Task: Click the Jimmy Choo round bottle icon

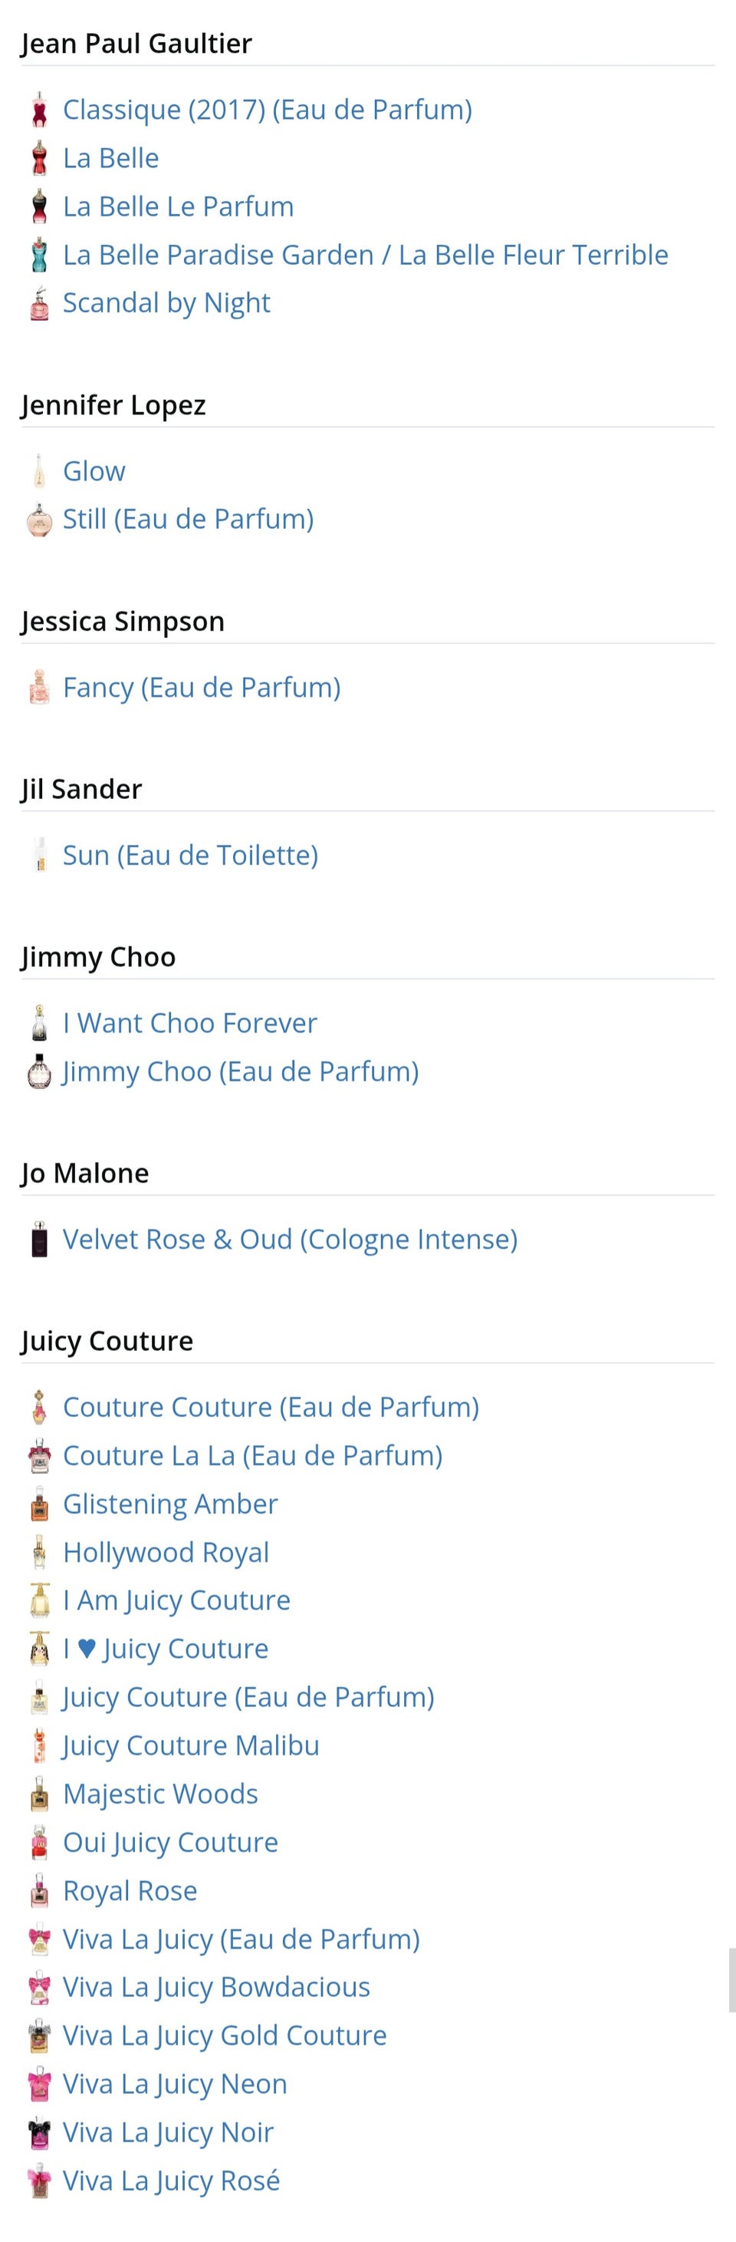Action: (x=39, y=1072)
